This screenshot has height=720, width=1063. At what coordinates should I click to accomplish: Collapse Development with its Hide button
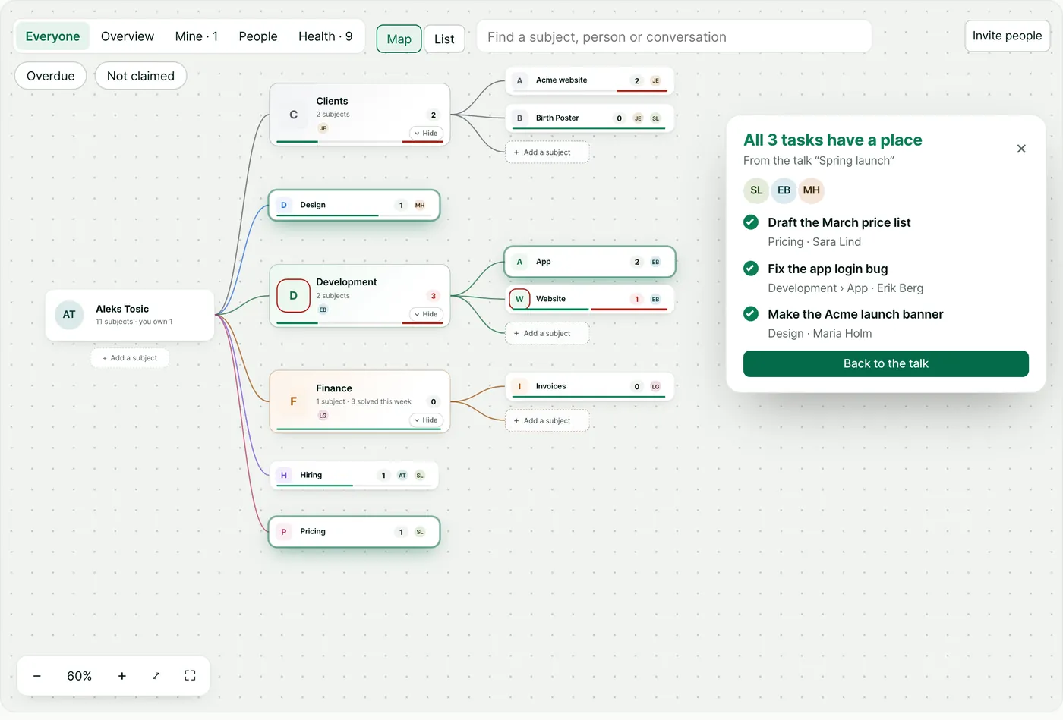click(426, 314)
